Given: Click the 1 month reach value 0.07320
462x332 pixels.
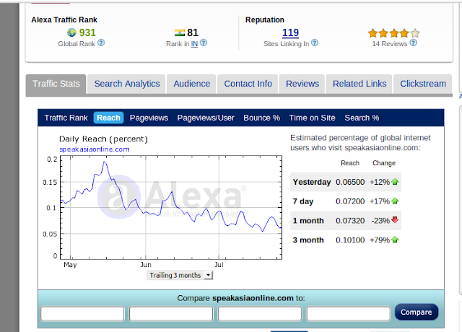Looking at the screenshot, I should (350, 221).
